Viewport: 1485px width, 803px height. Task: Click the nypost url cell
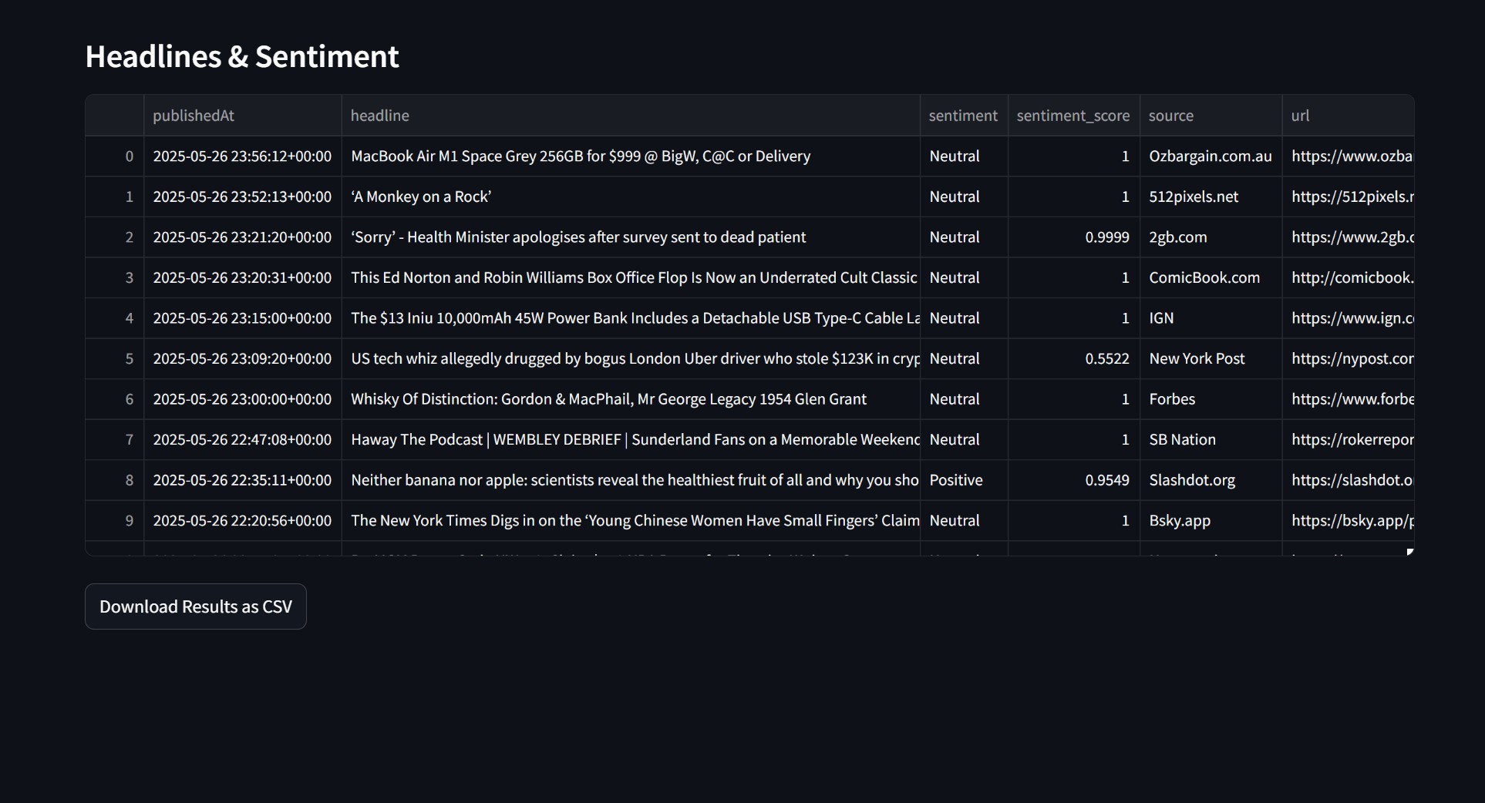tap(1349, 358)
